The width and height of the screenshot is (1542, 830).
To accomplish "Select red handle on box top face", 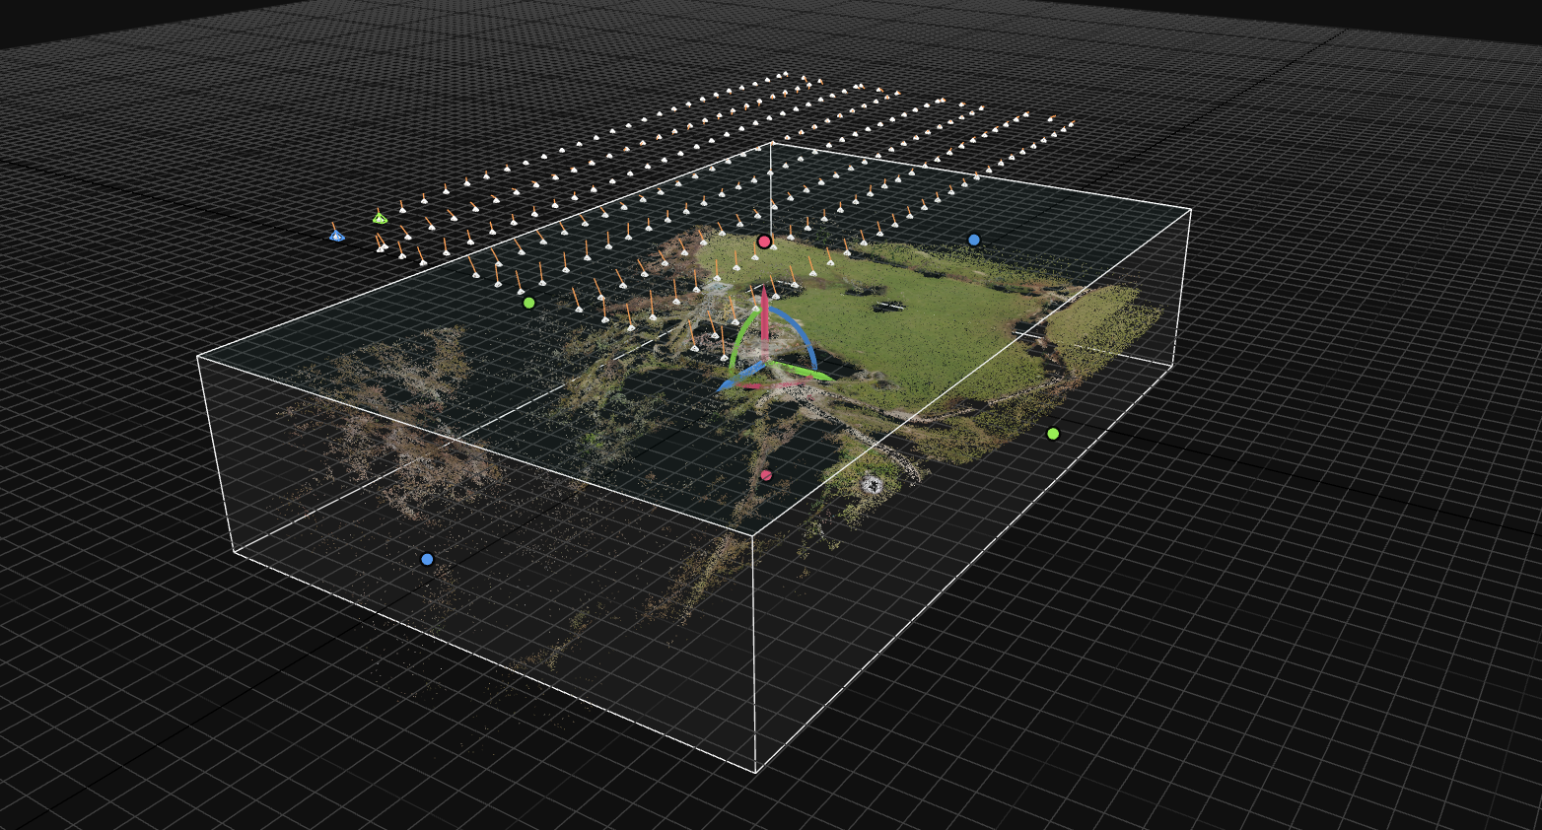I will pos(764,242).
